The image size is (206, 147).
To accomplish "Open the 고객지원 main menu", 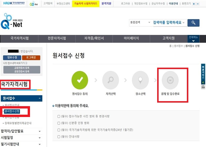I will [x=169, y=38].
